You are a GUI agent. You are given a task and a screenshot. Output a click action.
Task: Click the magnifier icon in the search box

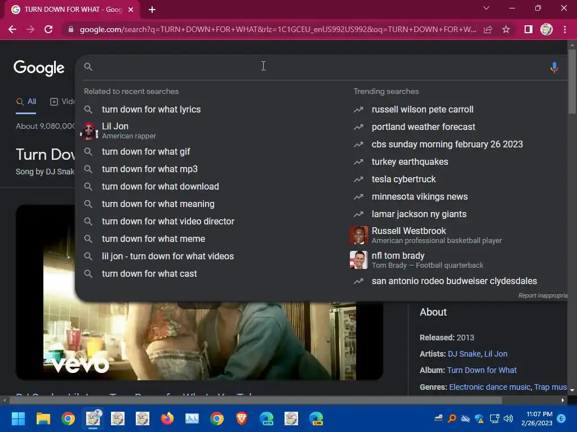click(x=88, y=66)
